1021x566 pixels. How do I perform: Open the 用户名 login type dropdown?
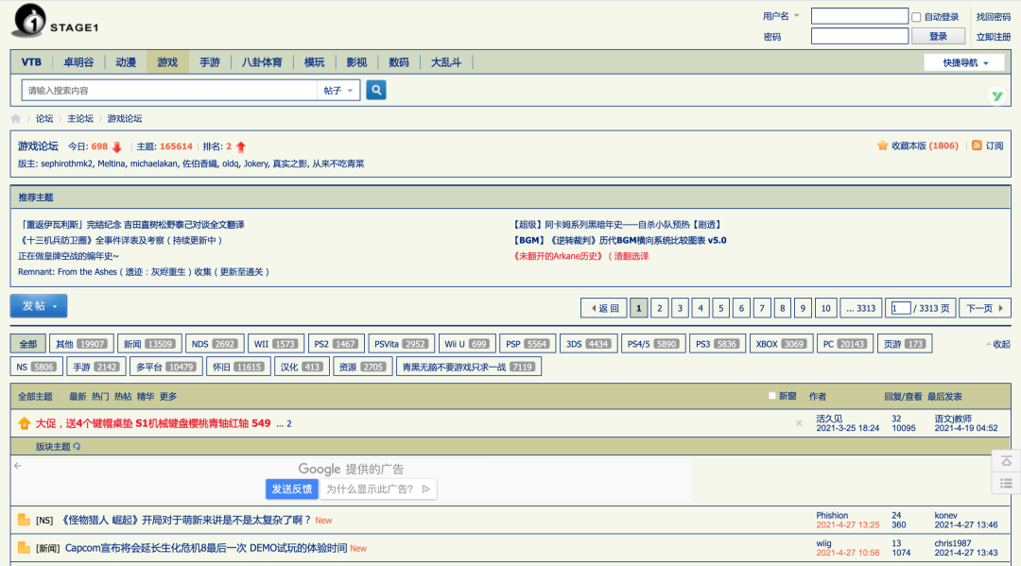click(x=781, y=16)
